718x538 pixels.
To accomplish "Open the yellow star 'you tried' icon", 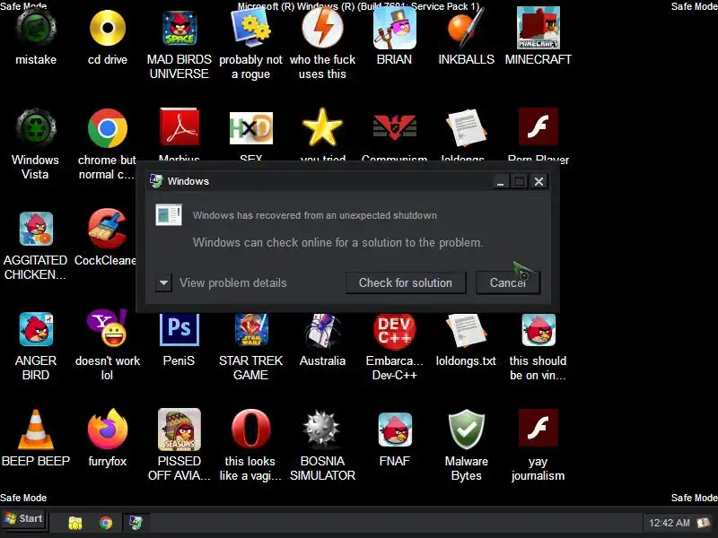I will [x=322, y=127].
